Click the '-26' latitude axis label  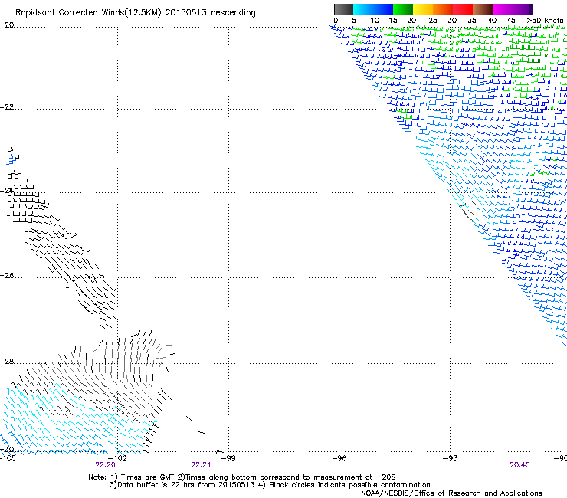pyautogui.click(x=7, y=276)
